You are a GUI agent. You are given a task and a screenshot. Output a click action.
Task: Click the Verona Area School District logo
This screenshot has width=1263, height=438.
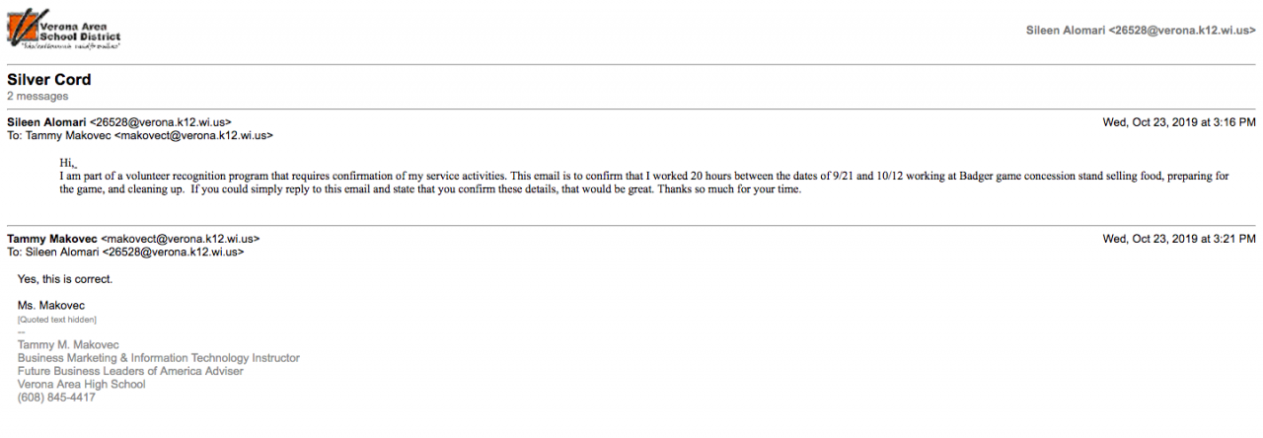point(63,31)
